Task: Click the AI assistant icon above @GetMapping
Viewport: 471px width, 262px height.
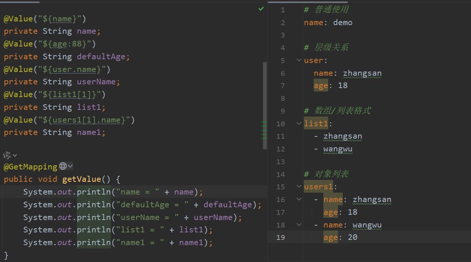Action: (7, 156)
